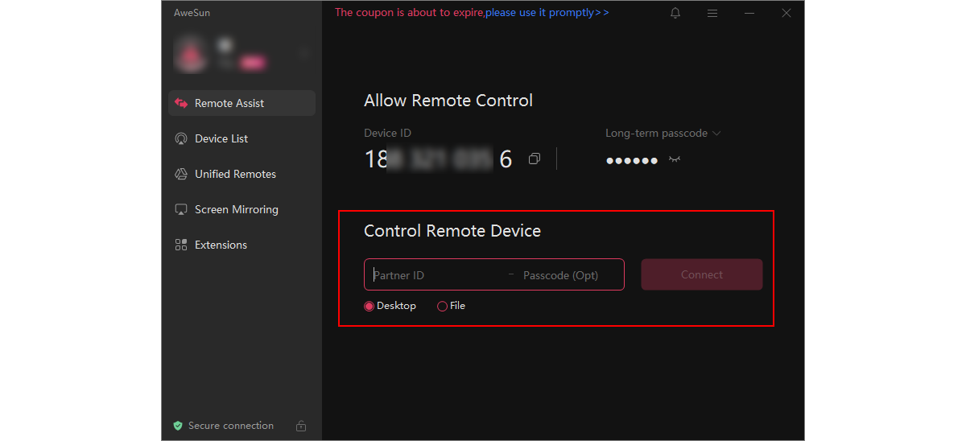Click the Connect button
This screenshot has width=966, height=441.
702,274
